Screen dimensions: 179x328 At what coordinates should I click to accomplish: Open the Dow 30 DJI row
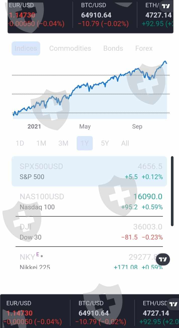(89, 232)
